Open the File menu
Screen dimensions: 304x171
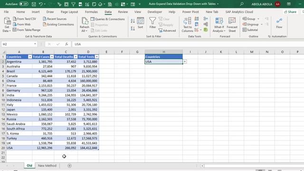point(6,12)
